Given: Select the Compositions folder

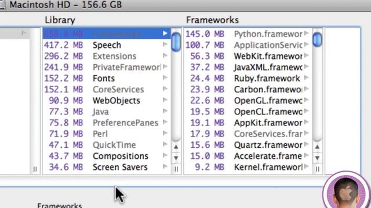Looking at the screenshot, I should pyautogui.click(x=107, y=156).
